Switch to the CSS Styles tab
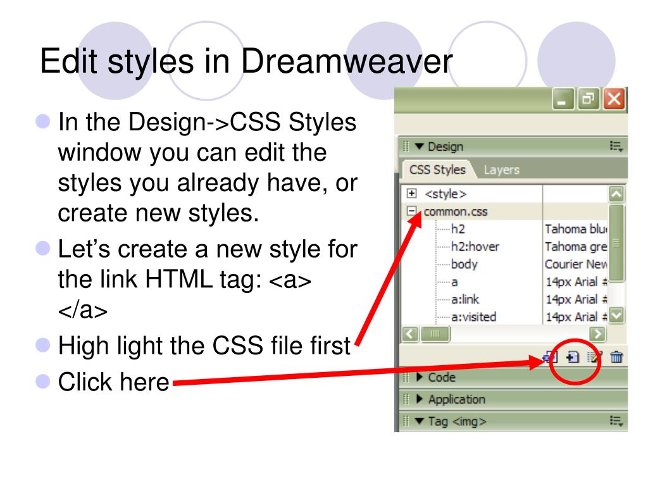The height and width of the screenshot is (486, 648). coord(437,170)
